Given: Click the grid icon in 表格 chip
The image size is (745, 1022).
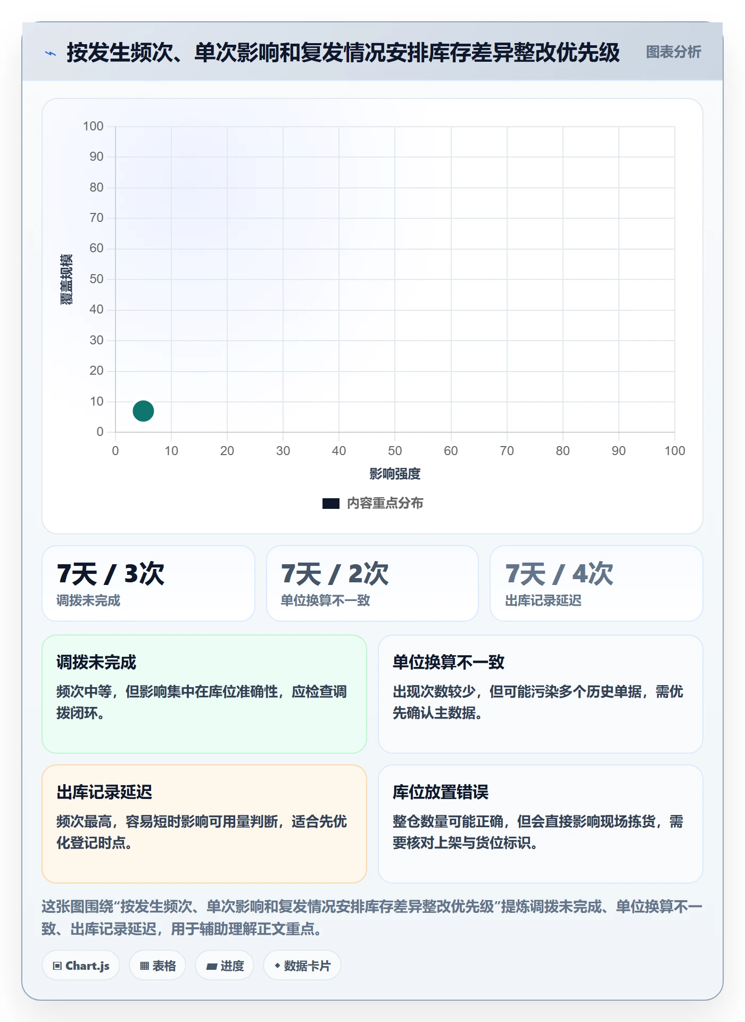Looking at the screenshot, I should [144, 966].
